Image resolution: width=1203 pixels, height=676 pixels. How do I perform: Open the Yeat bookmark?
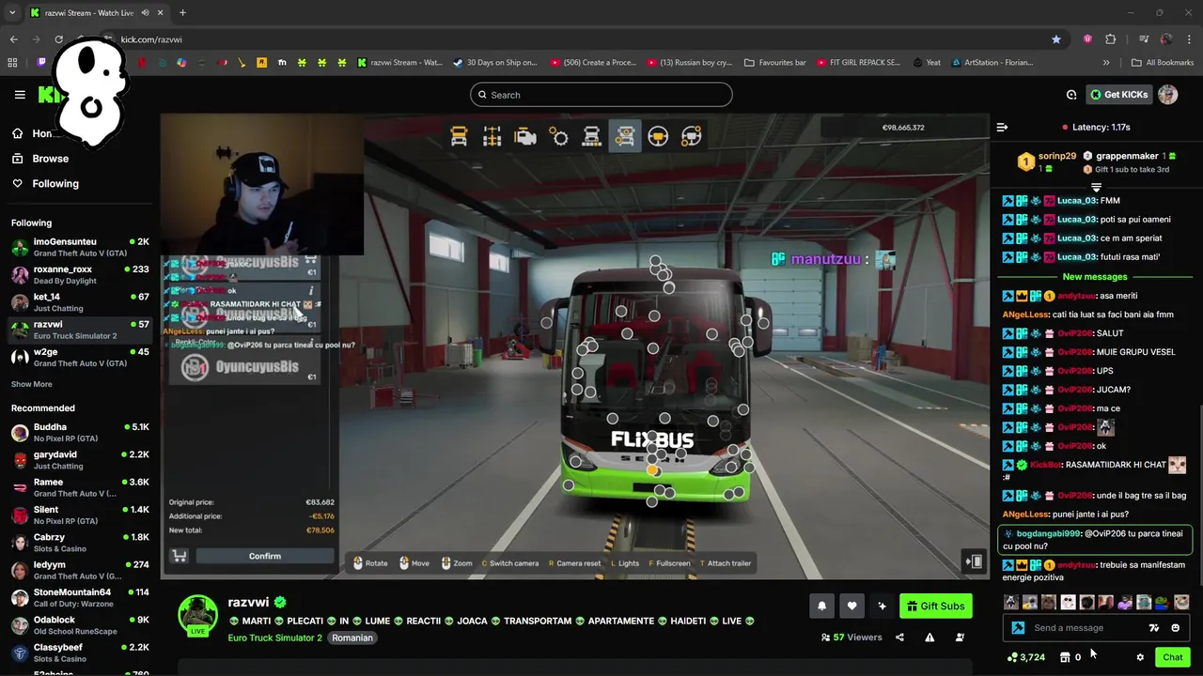(x=925, y=63)
